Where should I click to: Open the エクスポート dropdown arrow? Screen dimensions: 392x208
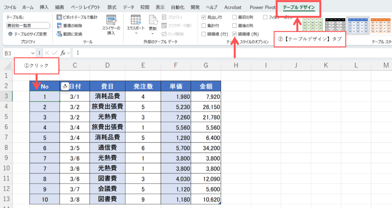136,34
